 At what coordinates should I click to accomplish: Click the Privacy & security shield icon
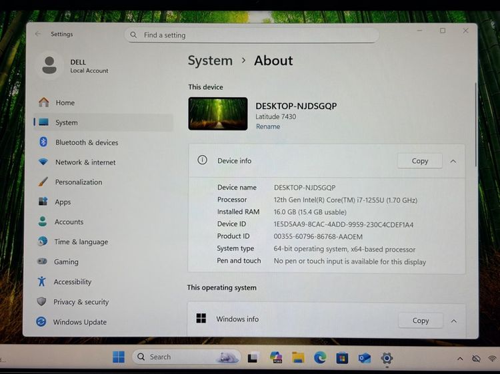(x=41, y=301)
